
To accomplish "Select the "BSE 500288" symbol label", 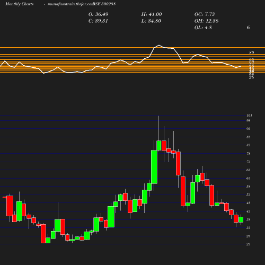I will [104, 4].
